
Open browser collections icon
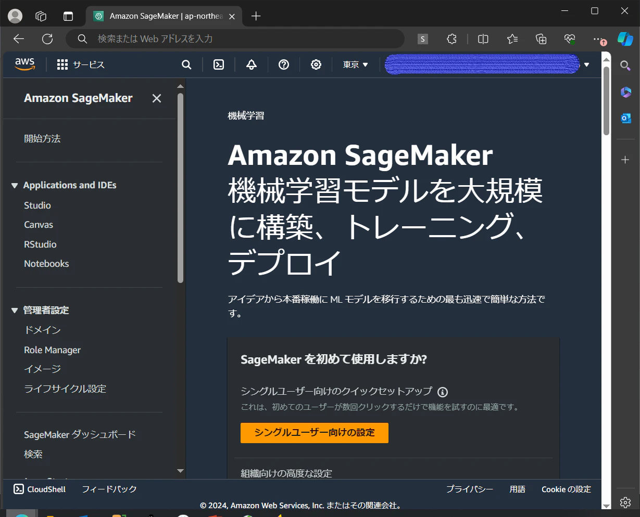[x=541, y=39]
